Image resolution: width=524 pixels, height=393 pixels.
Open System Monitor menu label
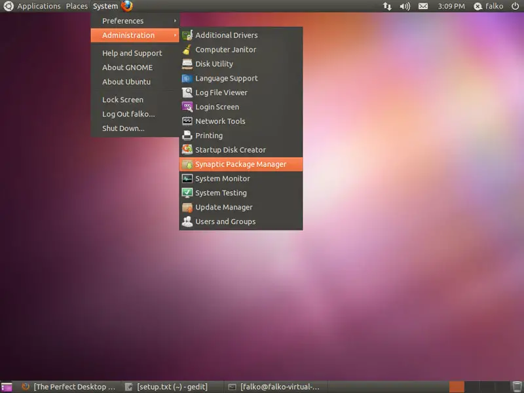point(223,178)
